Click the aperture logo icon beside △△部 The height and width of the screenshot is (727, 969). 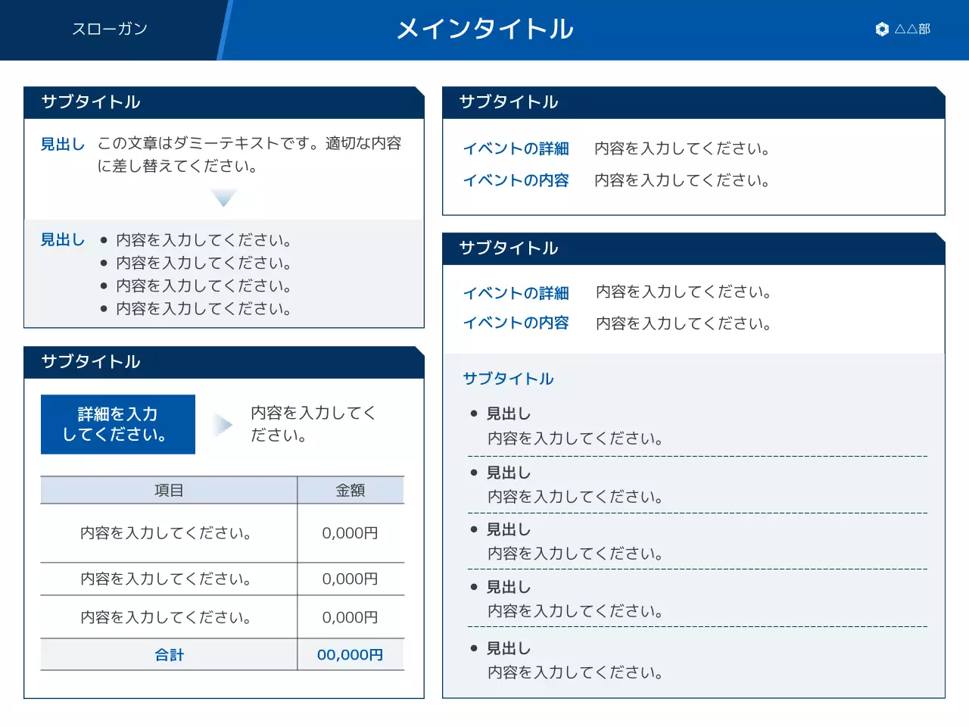pos(881,30)
